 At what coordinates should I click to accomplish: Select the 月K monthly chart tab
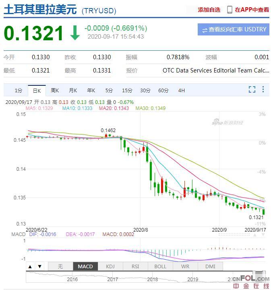point(73,90)
